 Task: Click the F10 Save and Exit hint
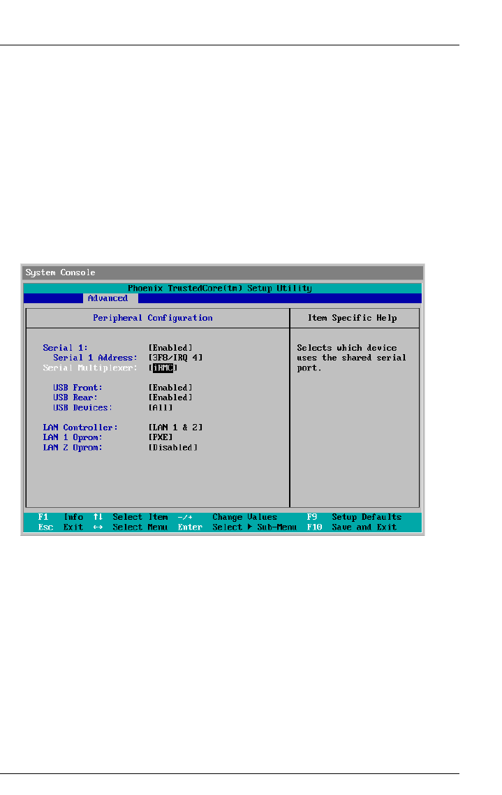(352, 527)
